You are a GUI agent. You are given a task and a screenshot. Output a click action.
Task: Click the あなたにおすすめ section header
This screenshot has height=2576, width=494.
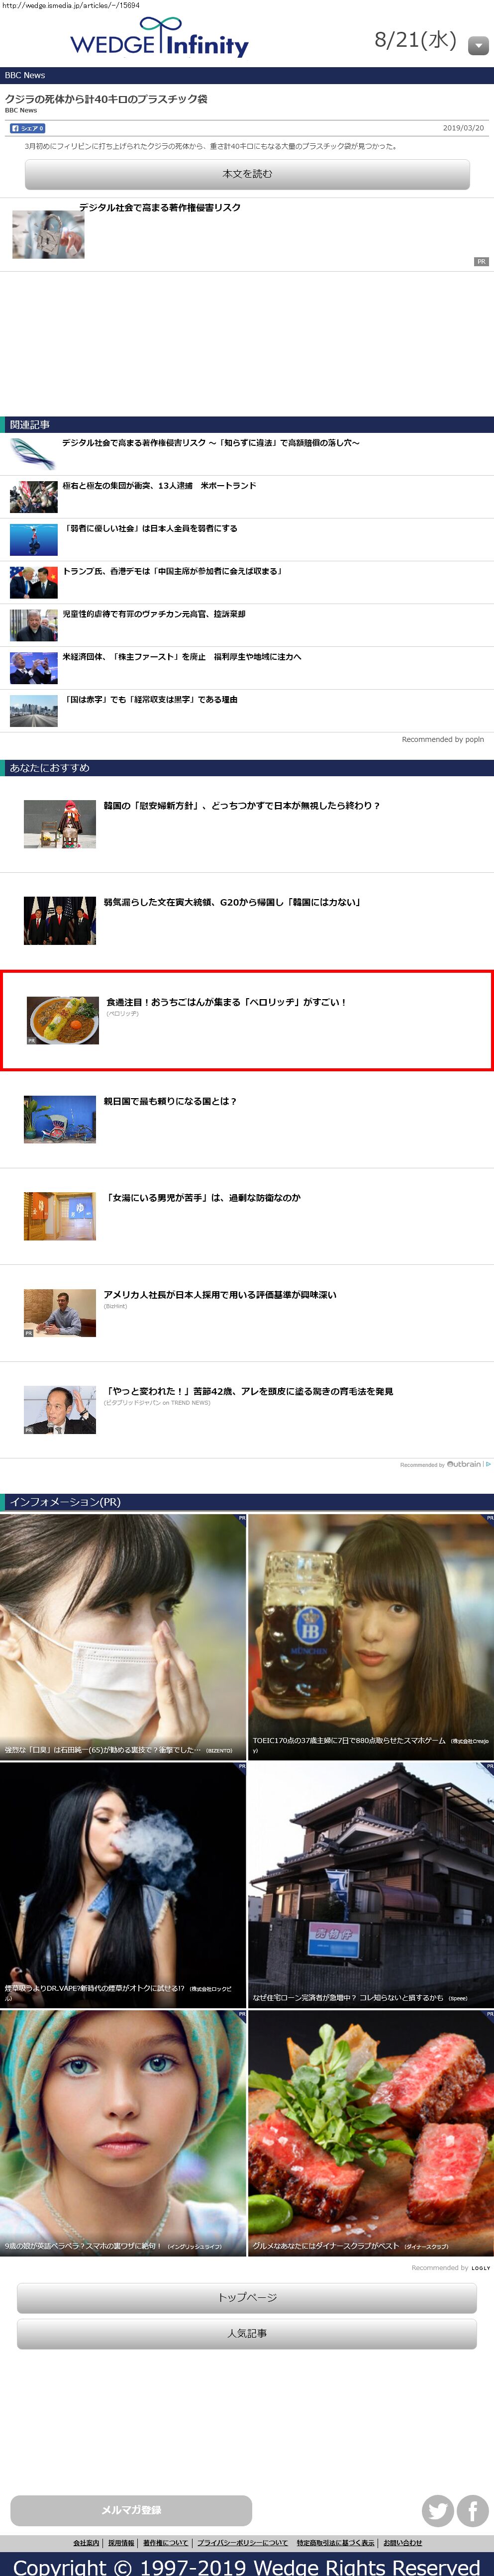click(247, 768)
